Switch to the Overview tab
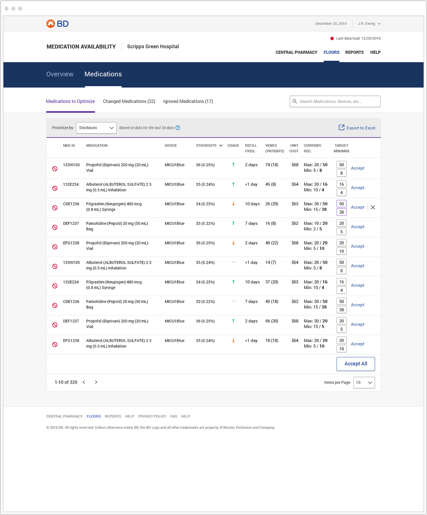 click(60, 74)
